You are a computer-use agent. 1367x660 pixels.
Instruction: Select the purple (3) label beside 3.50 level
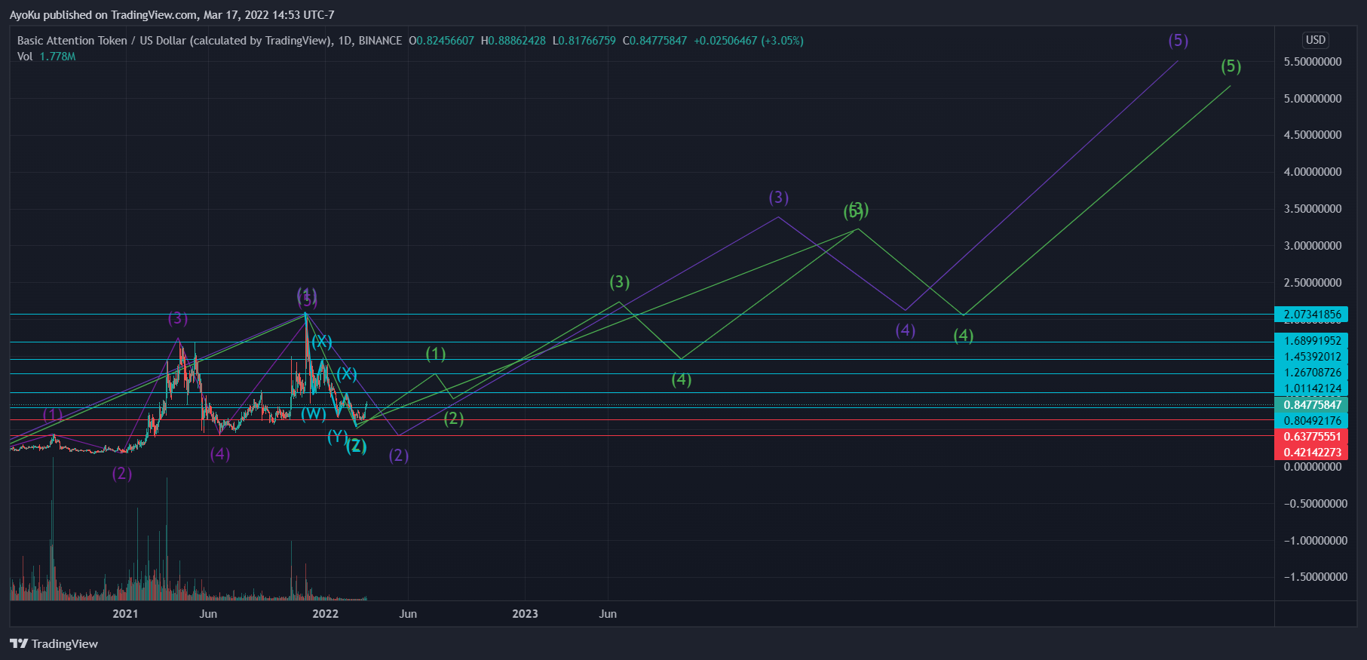tap(779, 198)
